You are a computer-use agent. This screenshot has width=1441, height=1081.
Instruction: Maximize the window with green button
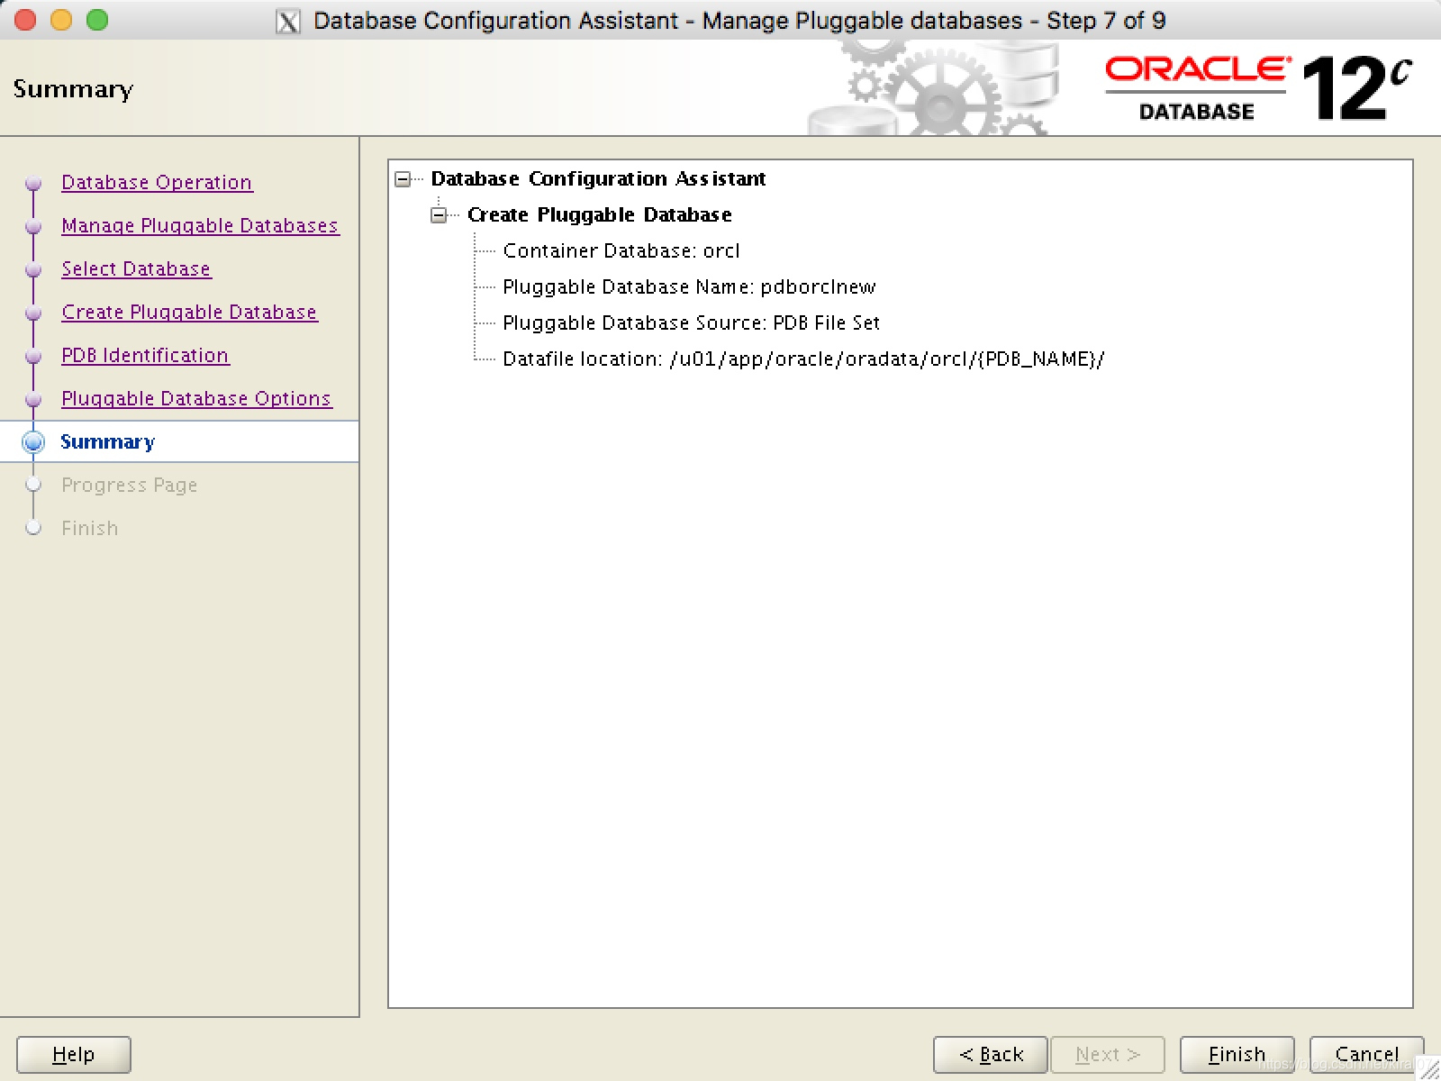[x=97, y=20]
